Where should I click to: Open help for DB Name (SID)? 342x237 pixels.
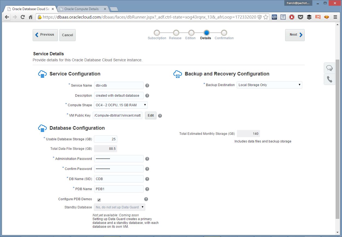point(147,179)
